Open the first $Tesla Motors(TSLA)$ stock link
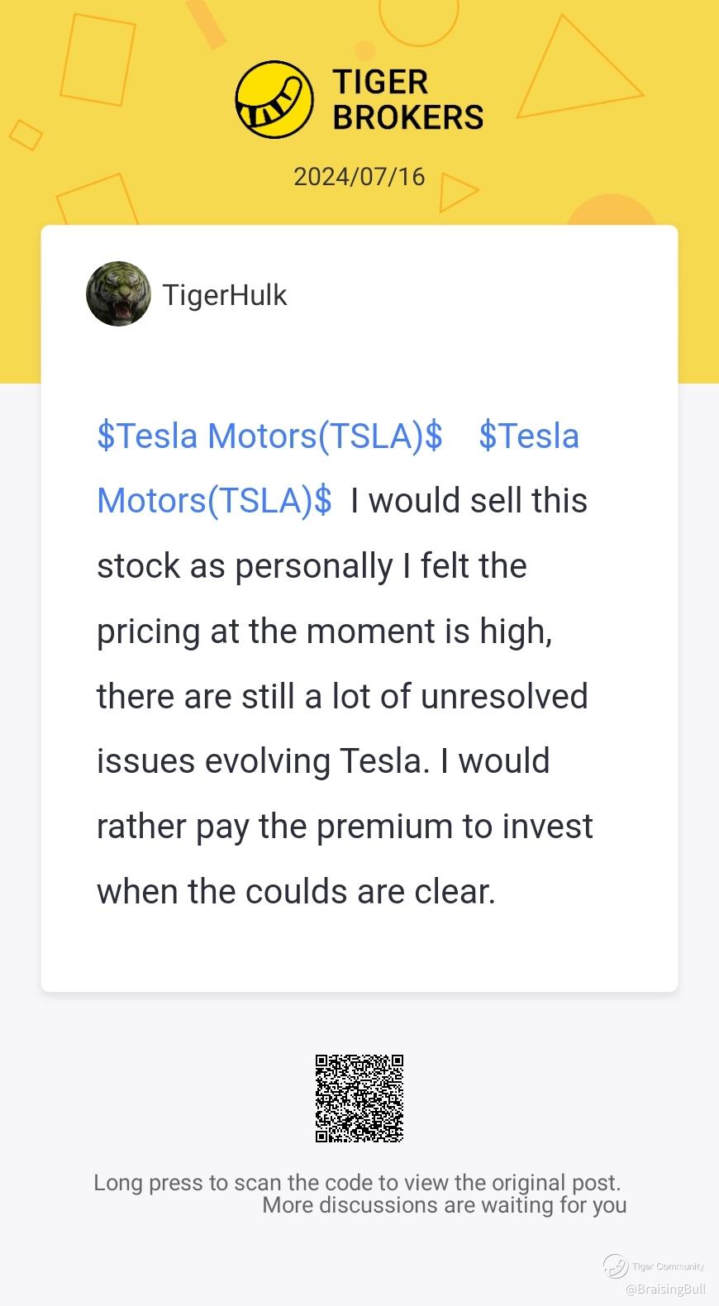Image resolution: width=719 pixels, height=1306 pixels. tap(269, 436)
